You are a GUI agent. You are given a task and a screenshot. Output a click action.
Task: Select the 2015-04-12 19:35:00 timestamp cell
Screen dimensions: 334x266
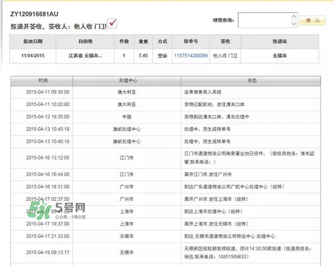pos(41,117)
